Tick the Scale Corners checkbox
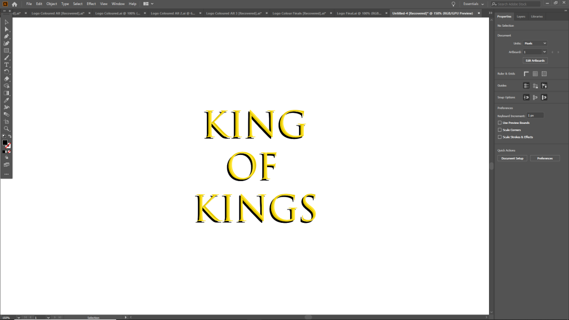 [500, 129]
